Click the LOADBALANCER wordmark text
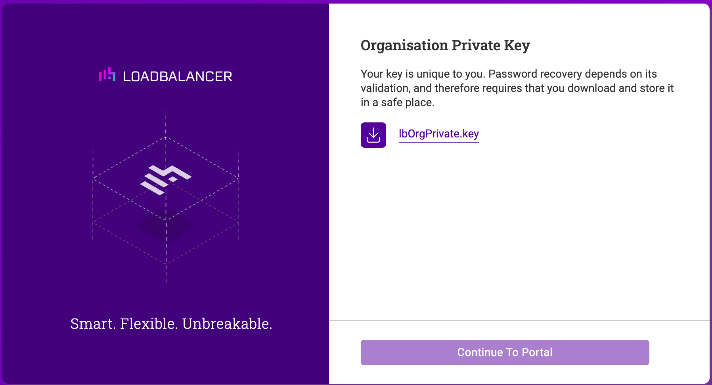Image resolution: width=712 pixels, height=385 pixels. 178,76
